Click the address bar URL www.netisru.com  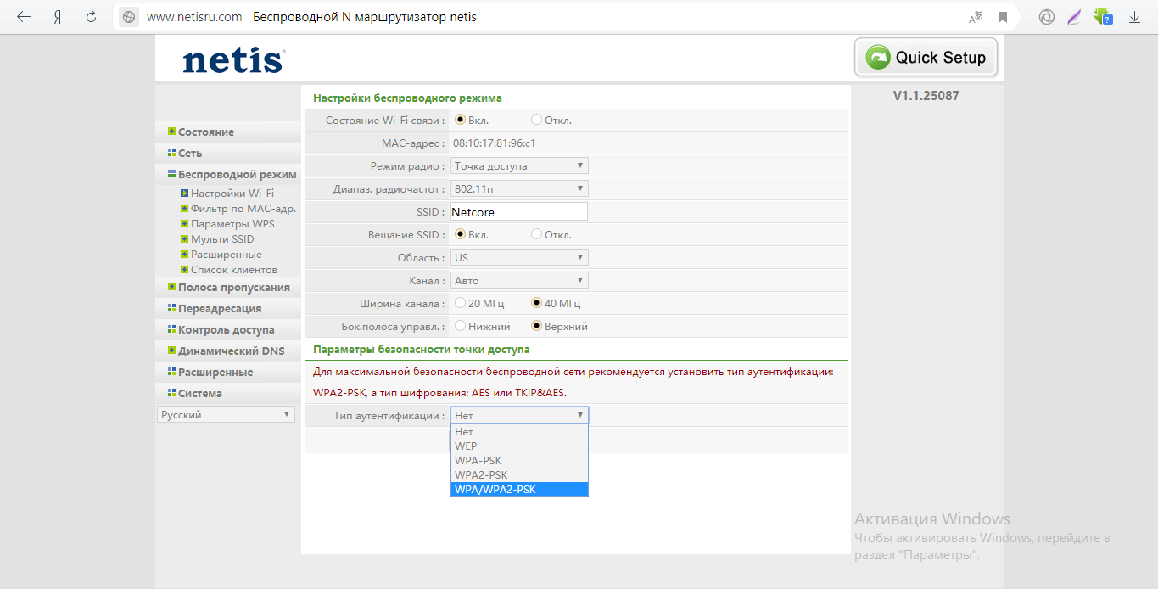(x=194, y=17)
